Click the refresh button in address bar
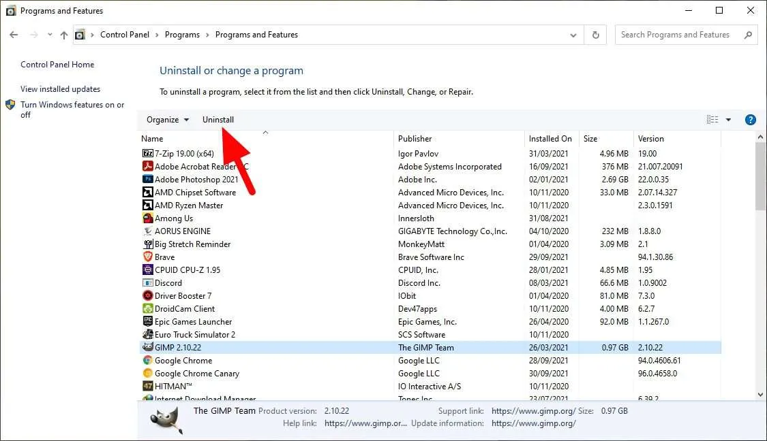Screen dimensions: 767x441 point(595,35)
